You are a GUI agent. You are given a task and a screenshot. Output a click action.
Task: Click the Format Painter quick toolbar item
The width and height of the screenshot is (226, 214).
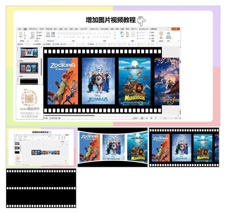tap(91, 44)
